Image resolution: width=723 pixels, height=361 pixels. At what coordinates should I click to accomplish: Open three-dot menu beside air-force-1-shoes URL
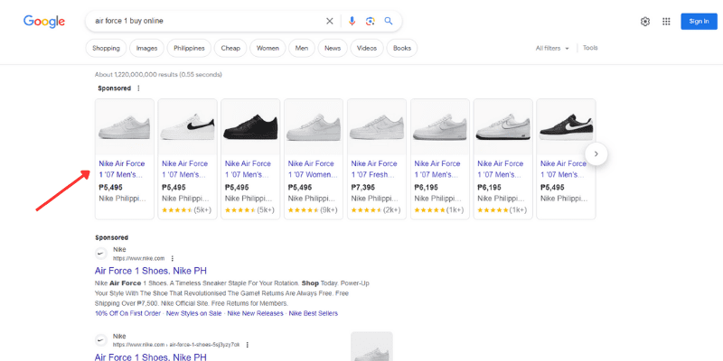pyautogui.click(x=247, y=345)
